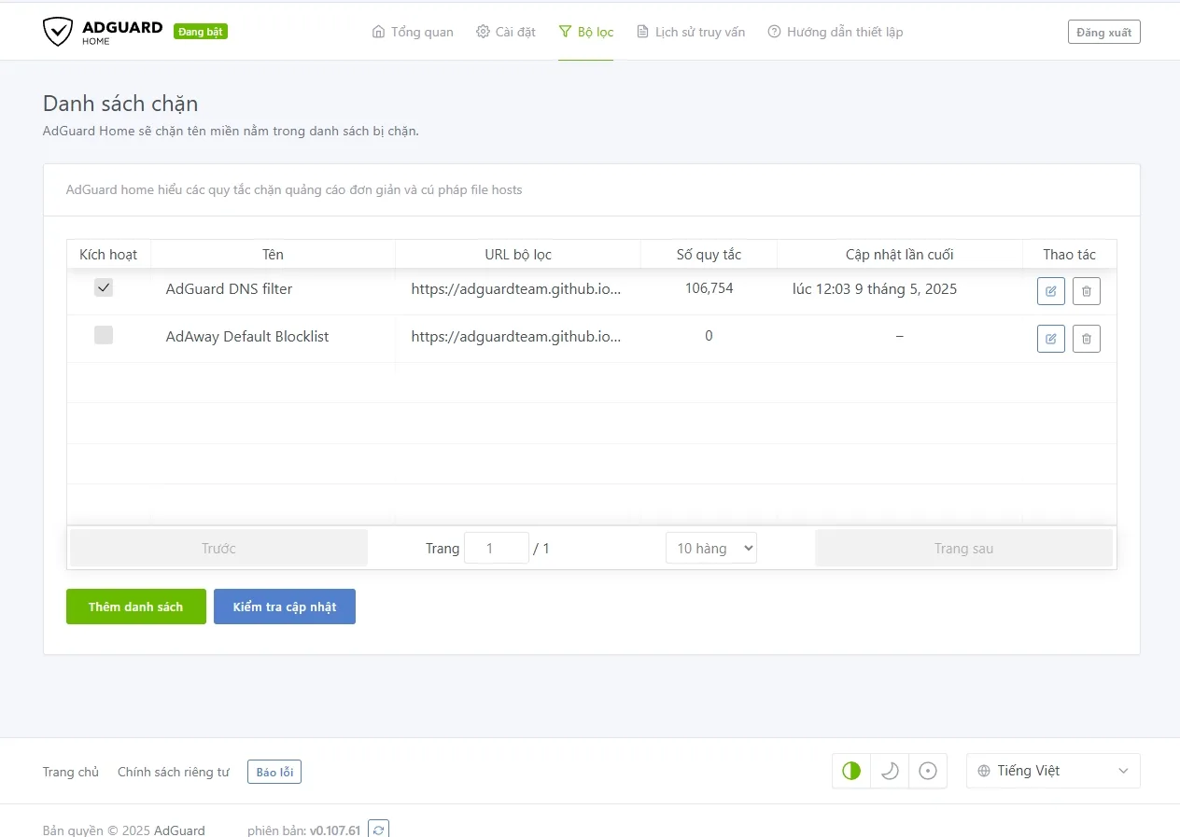
Task: Click the 'AdAway Default Blocklist' name cell
Action: point(247,336)
